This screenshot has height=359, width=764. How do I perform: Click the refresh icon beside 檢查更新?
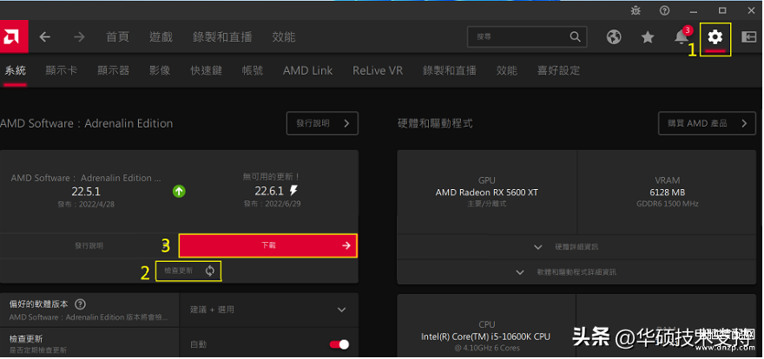click(210, 271)
